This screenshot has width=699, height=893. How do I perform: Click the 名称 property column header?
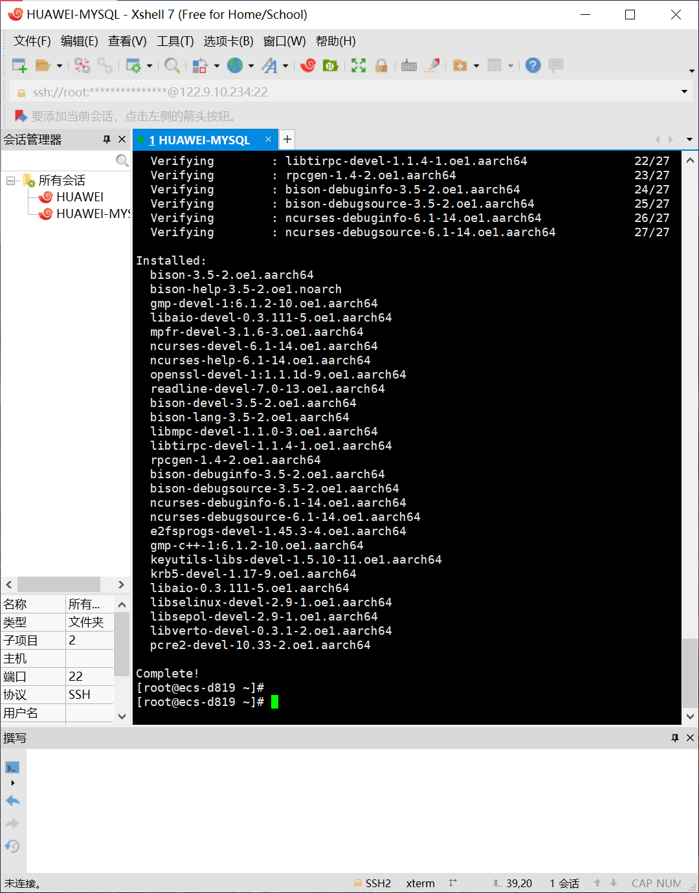(x=34, y=604)
